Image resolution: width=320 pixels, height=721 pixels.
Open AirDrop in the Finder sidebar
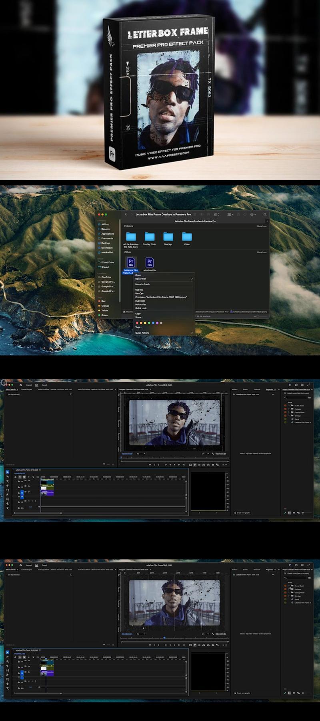tap(104, 224)
